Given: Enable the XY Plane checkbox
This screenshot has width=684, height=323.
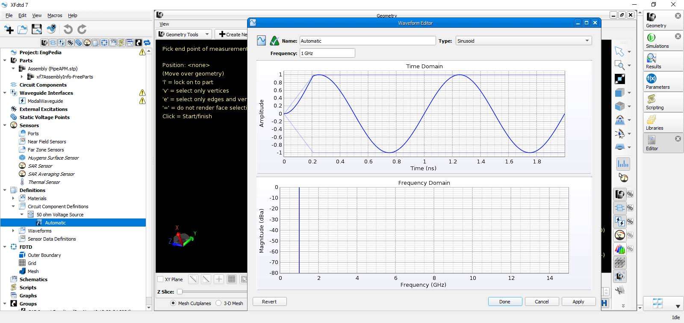Looking at the screenshot, I should pos(161,279).
